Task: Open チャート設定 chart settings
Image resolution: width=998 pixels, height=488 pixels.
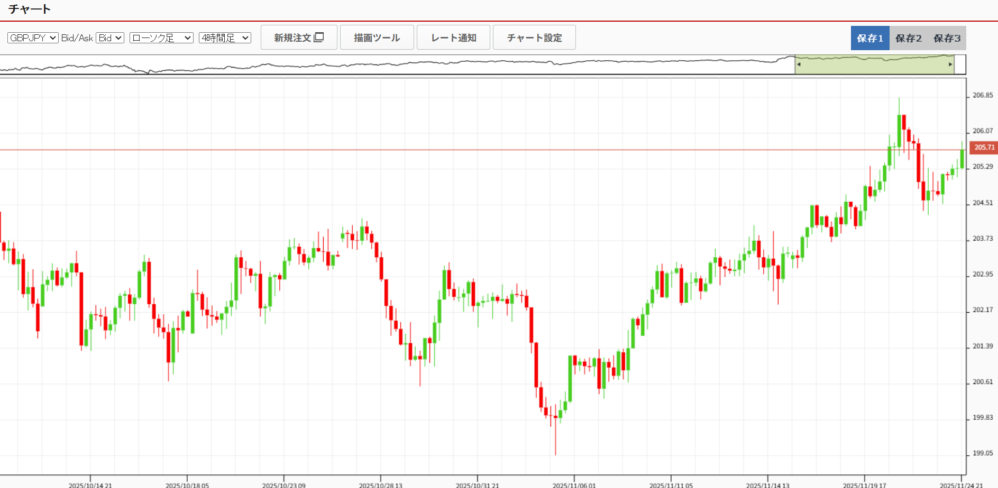Action: point(534,37)
